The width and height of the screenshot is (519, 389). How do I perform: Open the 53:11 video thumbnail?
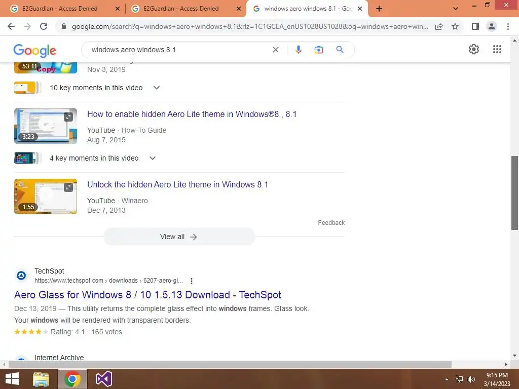coord(46,67)
